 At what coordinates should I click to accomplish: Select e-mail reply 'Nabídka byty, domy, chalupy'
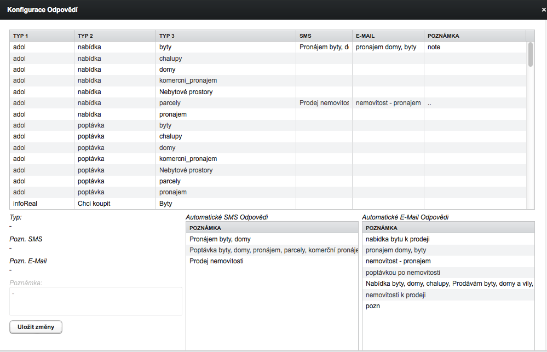pyautogui.click(x=448, y=284)
